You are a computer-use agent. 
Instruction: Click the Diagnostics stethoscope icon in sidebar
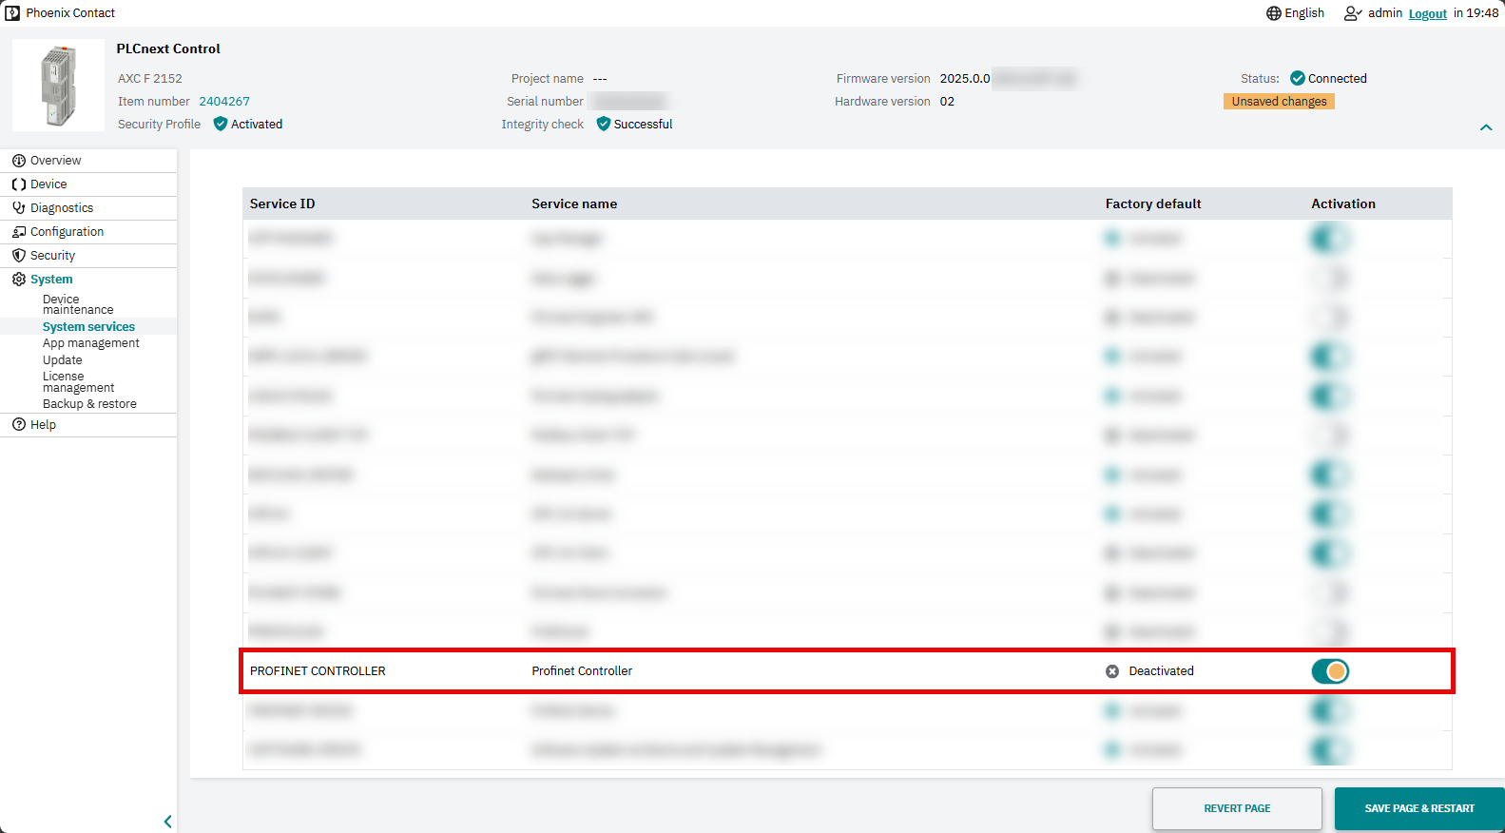tap(19, 207)
